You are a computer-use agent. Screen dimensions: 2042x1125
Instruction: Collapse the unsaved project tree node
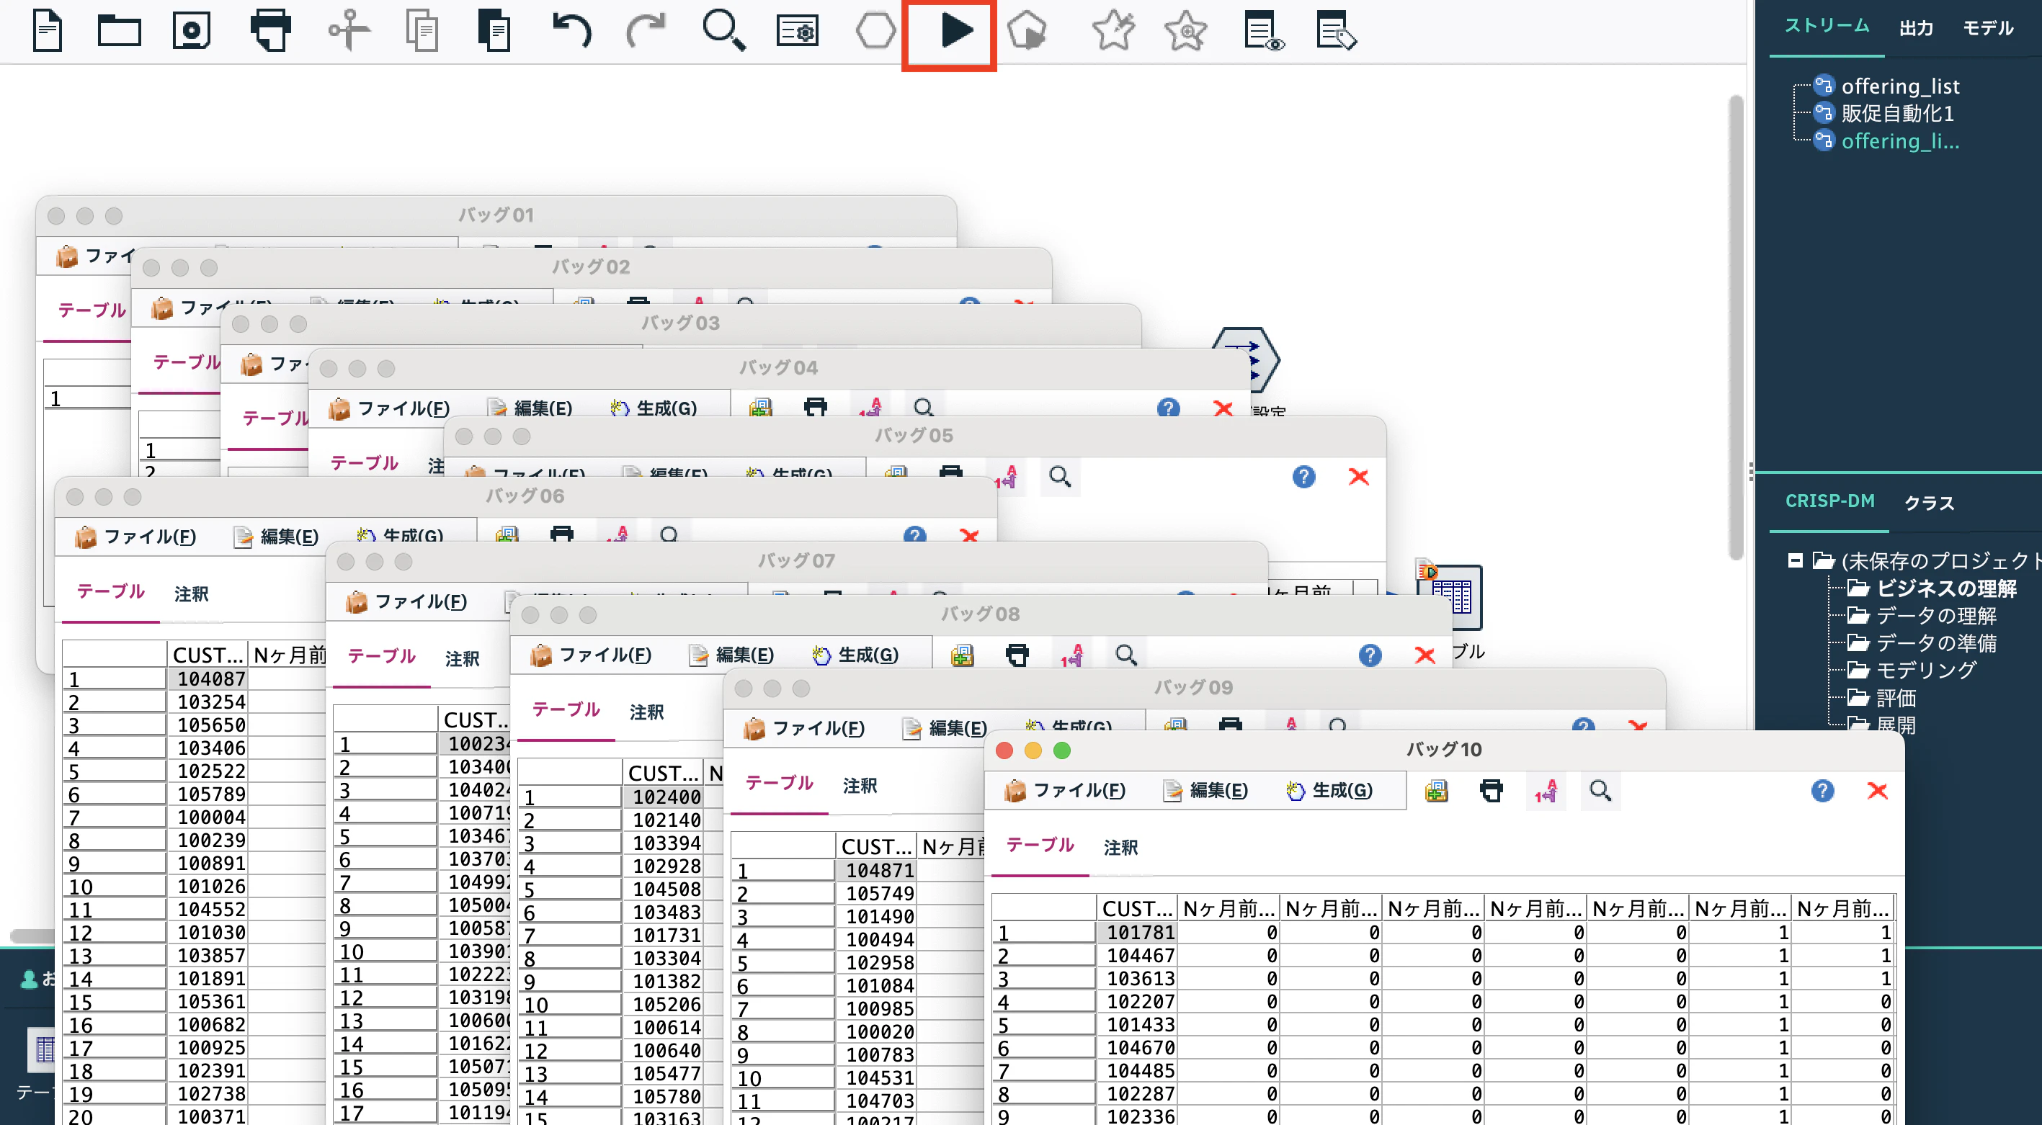click(x=1795, y=561)
